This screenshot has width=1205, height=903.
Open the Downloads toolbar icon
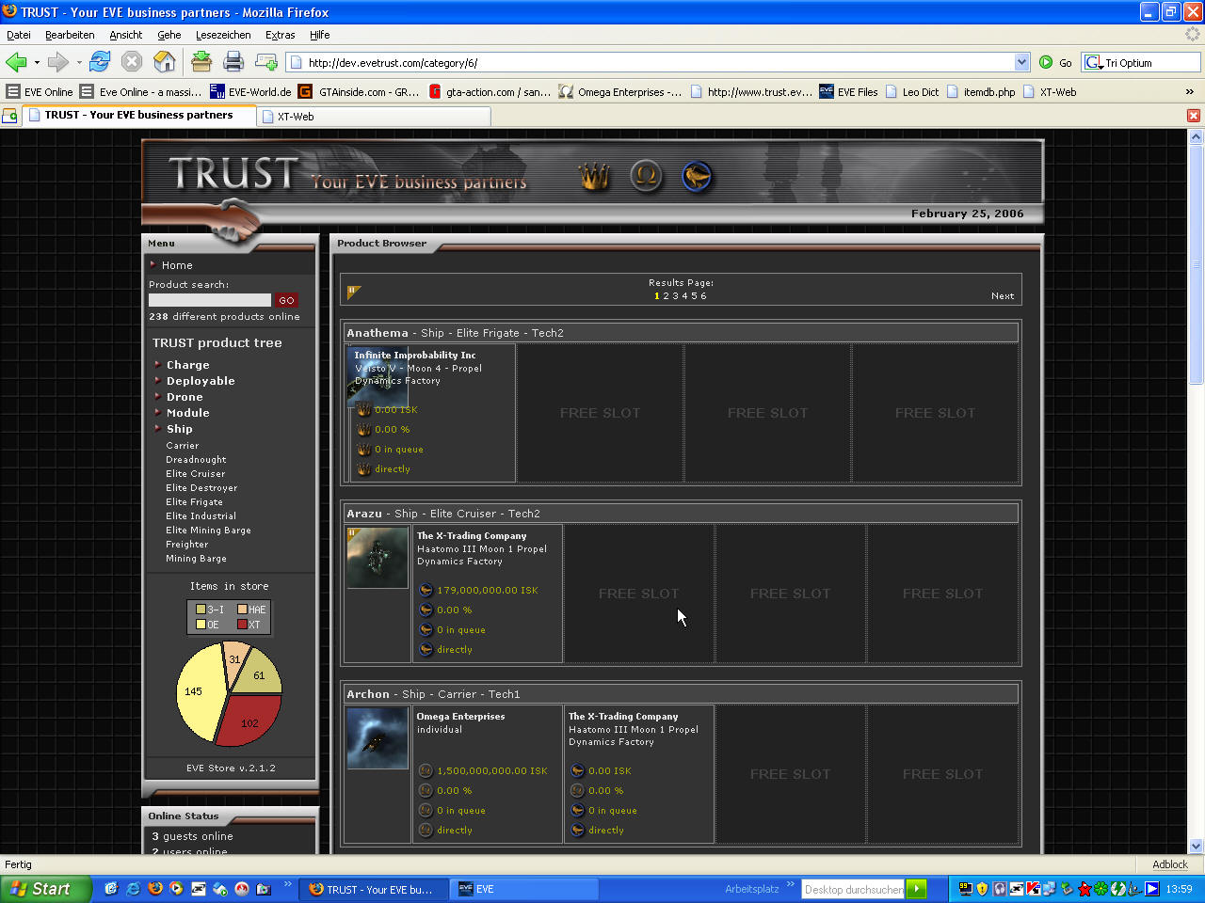click(201, 62)
